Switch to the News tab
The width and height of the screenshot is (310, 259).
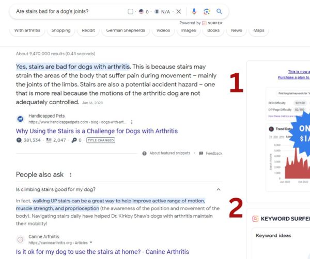237,30
